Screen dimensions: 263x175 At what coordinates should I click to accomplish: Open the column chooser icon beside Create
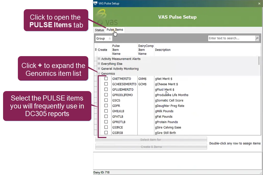95,50
